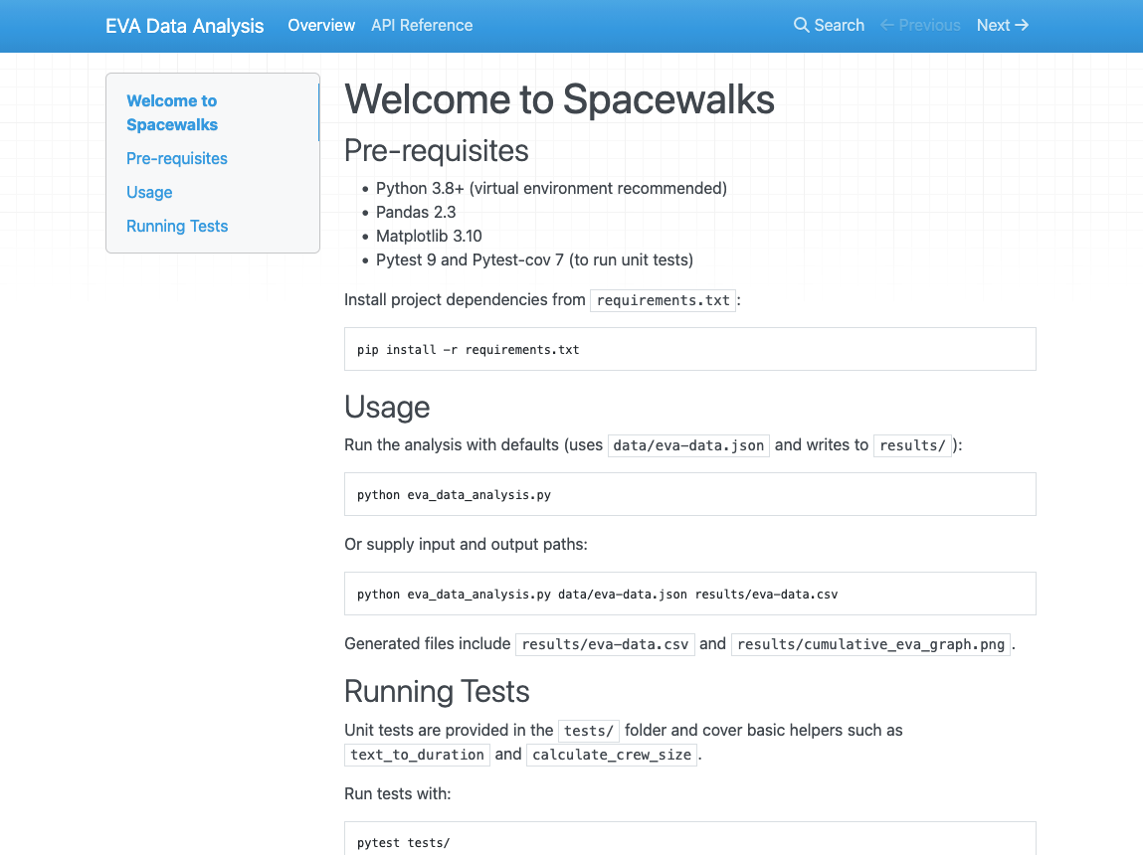Click the data/eva-data.json code span
This screenshot has width=1143, height=855.
pos(687,445)
